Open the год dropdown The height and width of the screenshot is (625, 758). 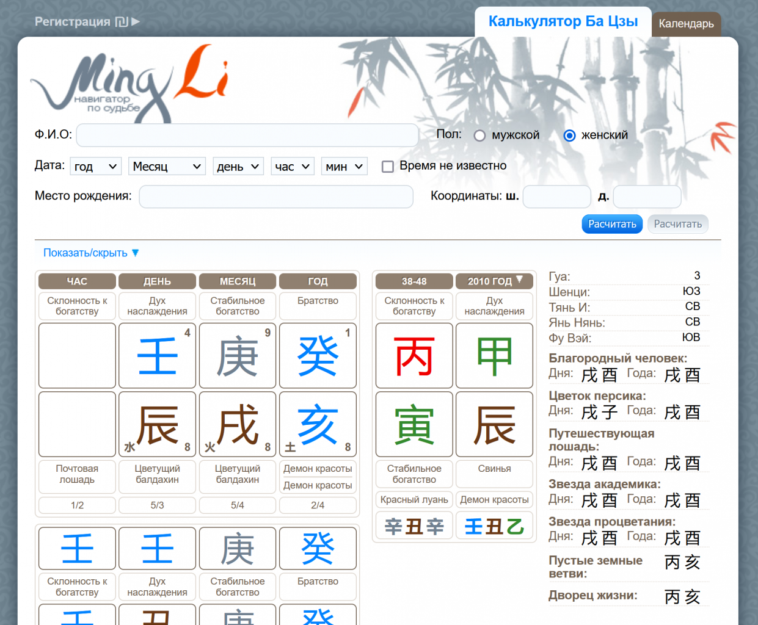(x=96, y=167)
